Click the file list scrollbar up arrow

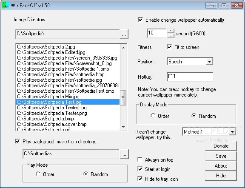(x=123, y=48)
